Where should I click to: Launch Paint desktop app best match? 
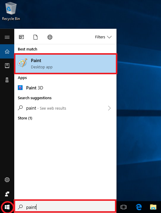coord(65,64)
